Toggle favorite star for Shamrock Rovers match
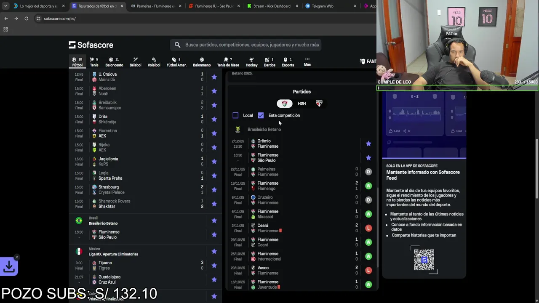The height and width of the screenshot is (303, 539). point(214,204)
